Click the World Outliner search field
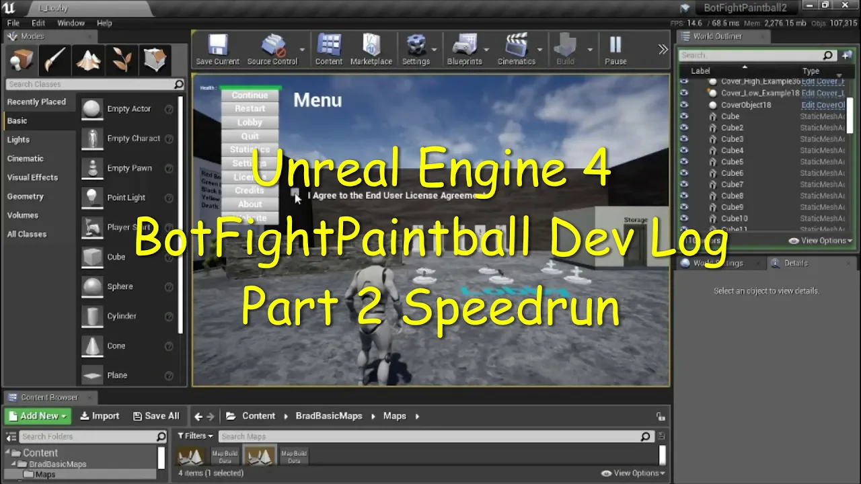861x484 pixels. tap(757, 55)
